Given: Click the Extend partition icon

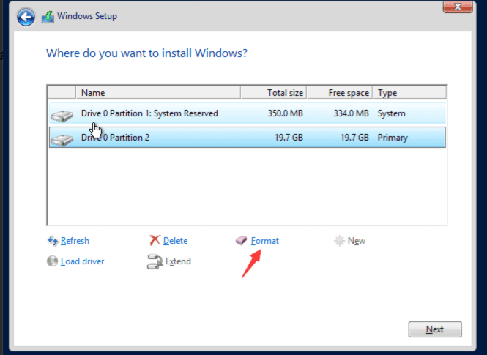Looking at the screenshot, I should click(155, 261).
